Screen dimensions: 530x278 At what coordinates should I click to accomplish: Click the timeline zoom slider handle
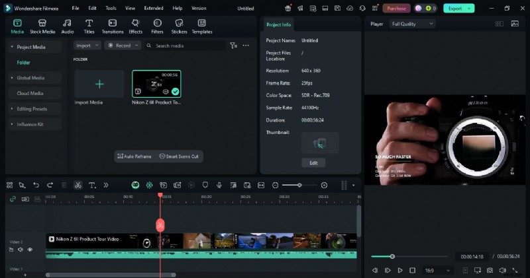point(299,186)
